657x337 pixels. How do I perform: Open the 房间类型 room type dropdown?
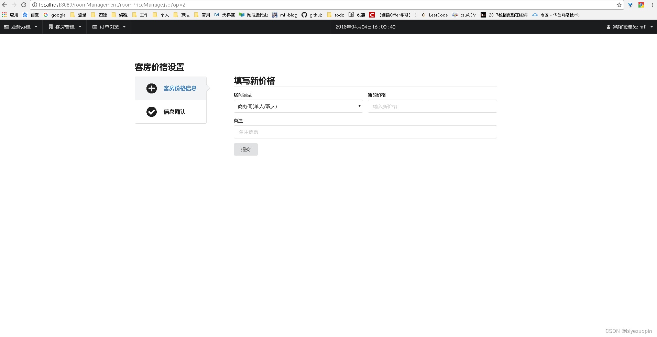[298, 106]
